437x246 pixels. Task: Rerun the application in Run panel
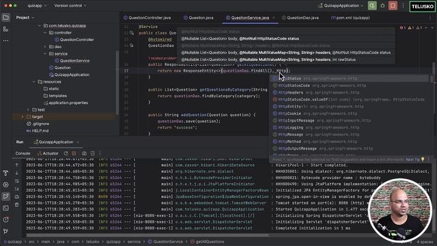pyautogui.click(x=66, y=153)
